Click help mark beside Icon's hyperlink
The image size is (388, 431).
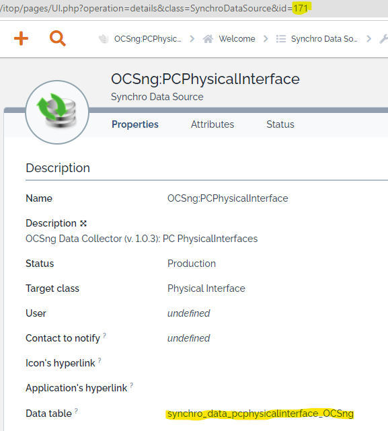click(x=100, y=360)
